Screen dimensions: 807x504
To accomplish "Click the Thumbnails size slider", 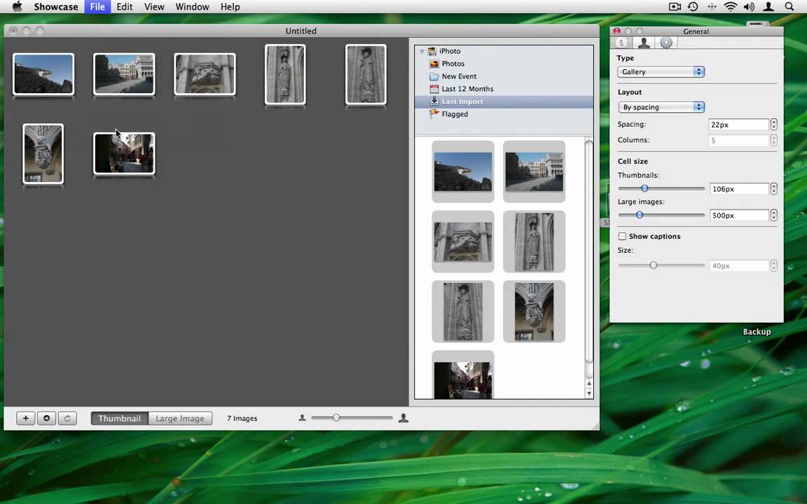I will click(x=661, y=188).
